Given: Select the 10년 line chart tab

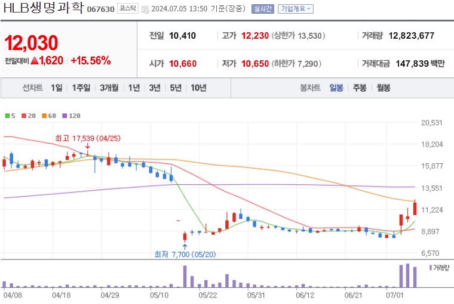Looking at the screenshot, I should pyautogui.click(x=198, y=88).
